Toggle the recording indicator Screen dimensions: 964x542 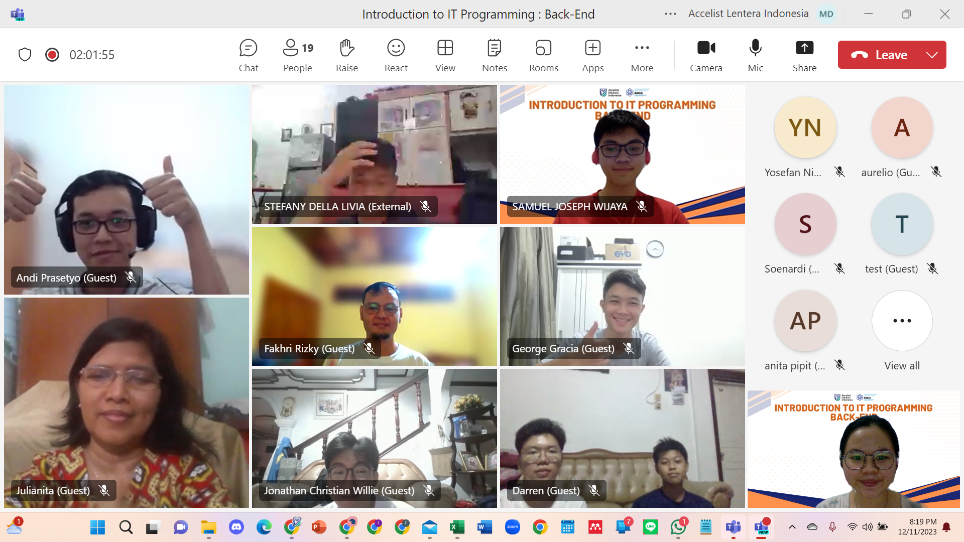(52, 55)
